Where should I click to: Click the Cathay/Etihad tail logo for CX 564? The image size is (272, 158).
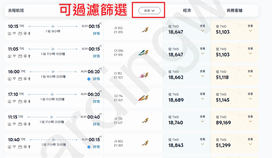[143, 53]
